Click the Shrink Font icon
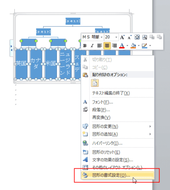This screenshot has height=190, width=170. [130, 37]
